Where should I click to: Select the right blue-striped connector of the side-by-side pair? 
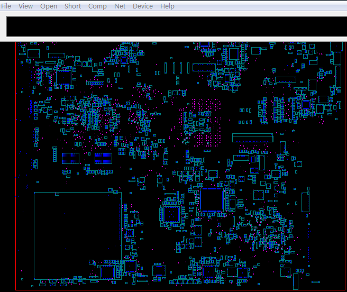[x=103, y=158]
